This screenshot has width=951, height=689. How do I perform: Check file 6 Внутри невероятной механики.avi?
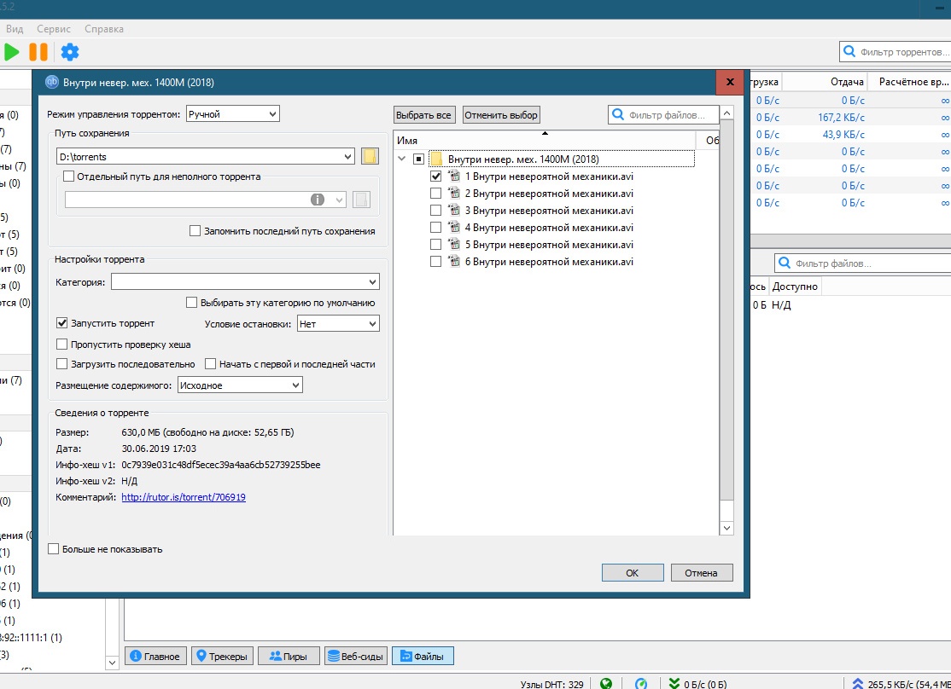435,261
